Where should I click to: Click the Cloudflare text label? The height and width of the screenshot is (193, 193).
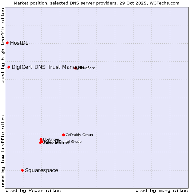(x=87, y=68)
